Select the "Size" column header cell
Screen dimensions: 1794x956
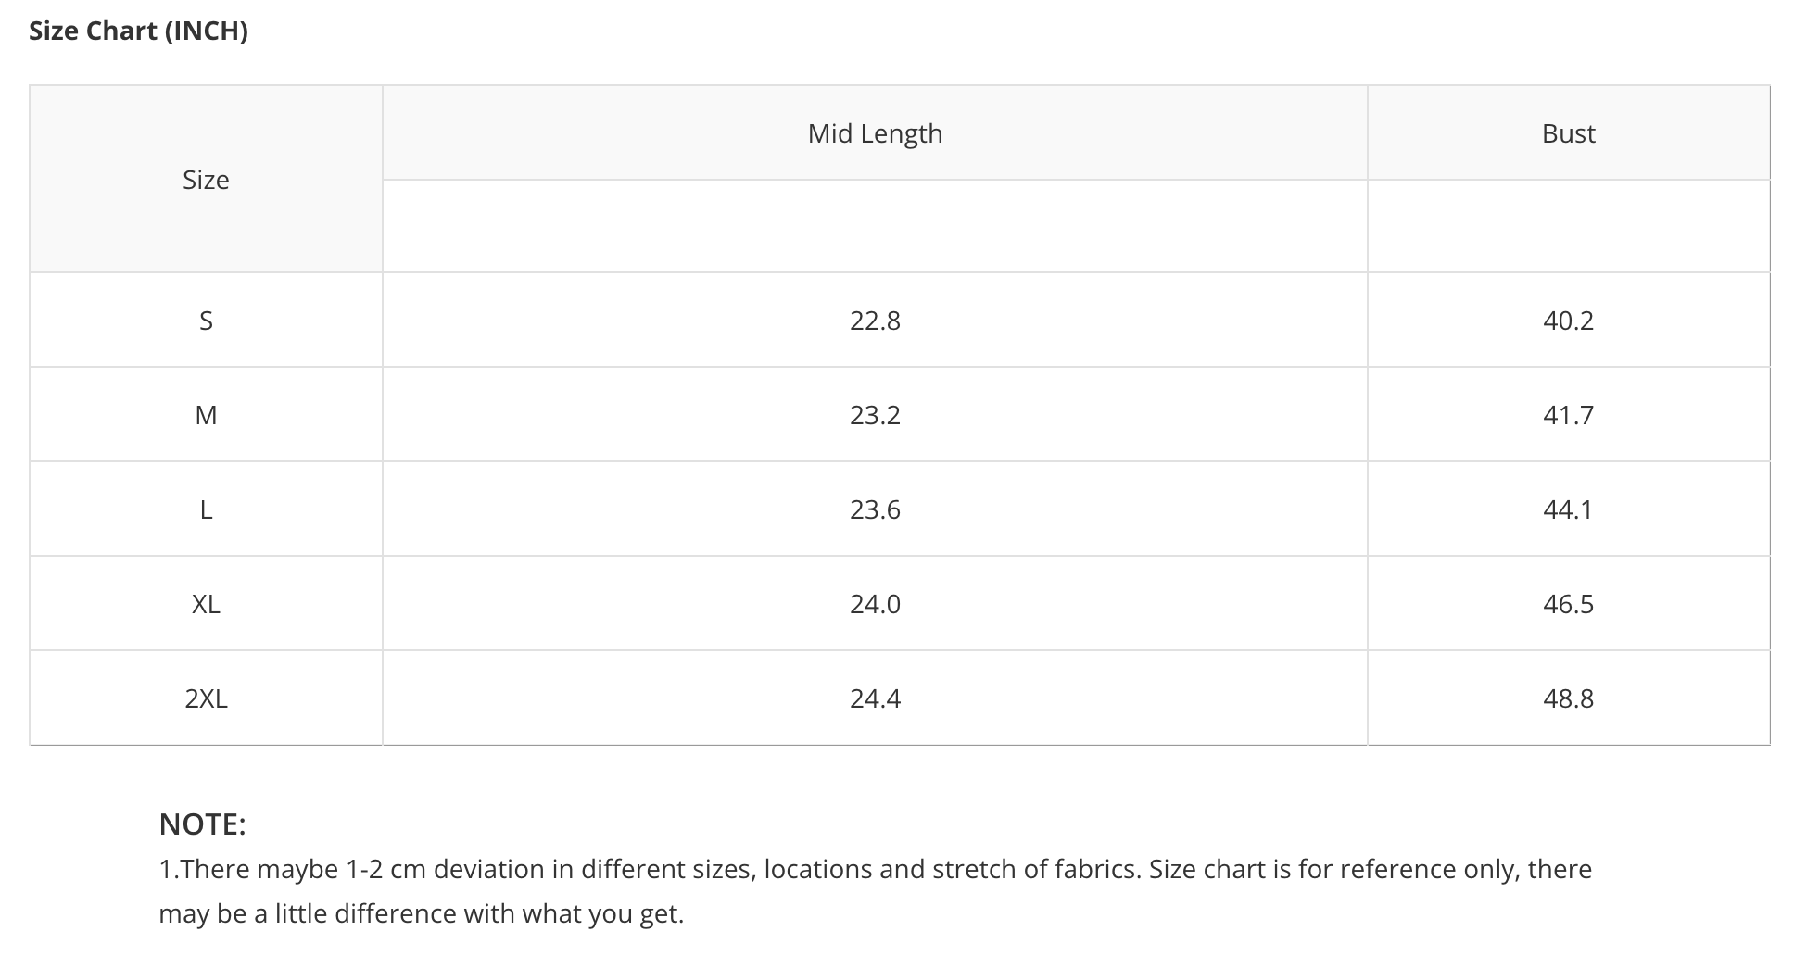tap(206, 180)
